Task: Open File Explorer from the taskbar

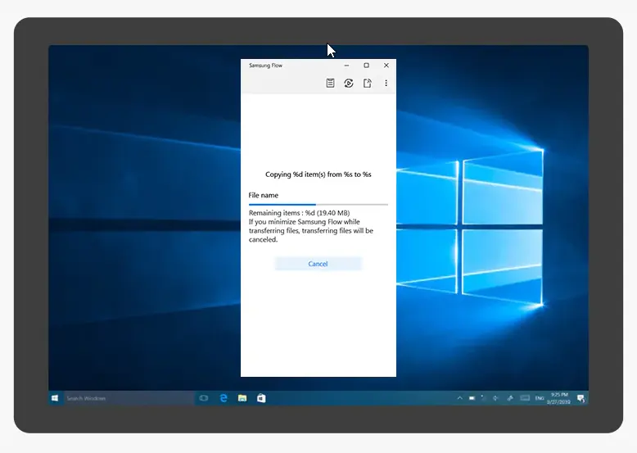Action: click(242, 398)
